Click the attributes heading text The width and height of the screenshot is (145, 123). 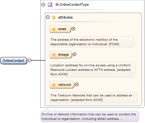point(65,17)
